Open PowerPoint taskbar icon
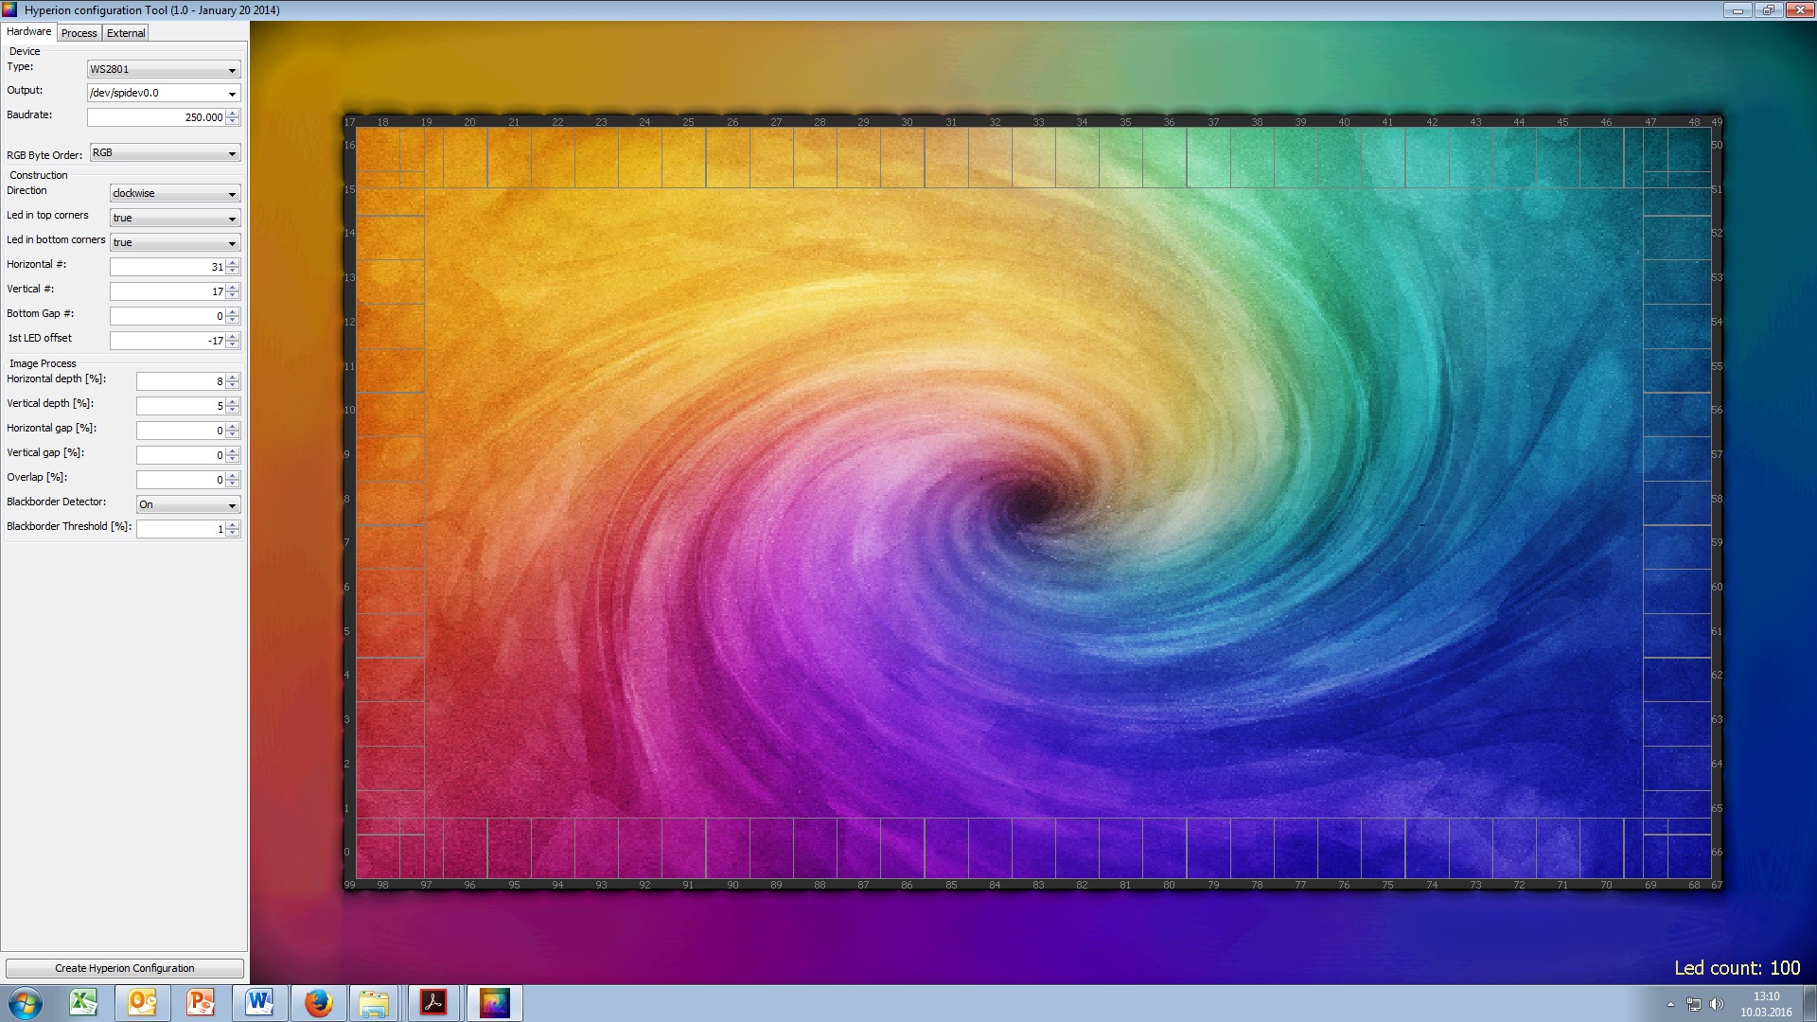 pos(201,1003)
